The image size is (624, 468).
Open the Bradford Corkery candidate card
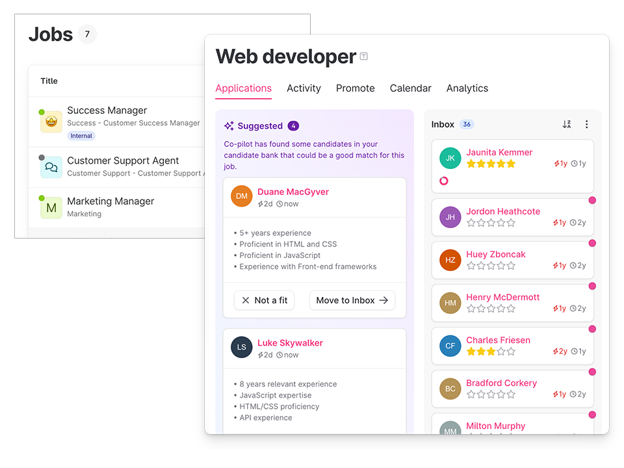point(513,389)
